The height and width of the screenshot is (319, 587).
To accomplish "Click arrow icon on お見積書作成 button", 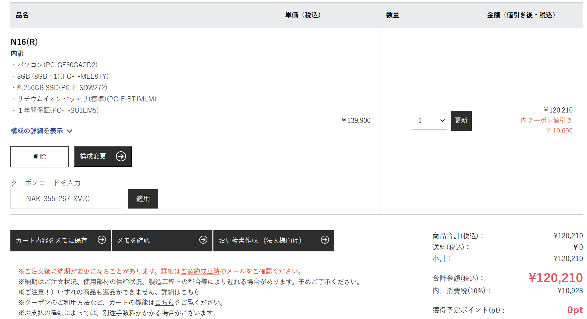I will [x=325, y=240].
